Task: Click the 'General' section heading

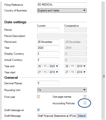Action: (x=11, y=78)
